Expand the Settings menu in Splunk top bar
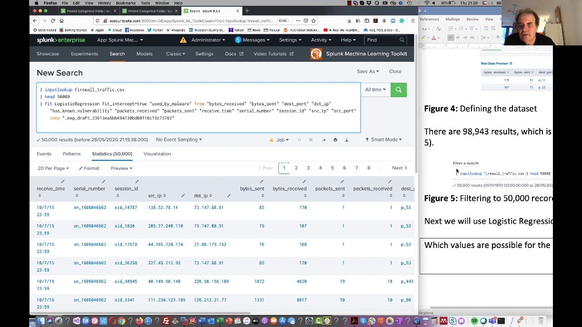The width and height of the screenshot is (582, 327). point(290,40)
